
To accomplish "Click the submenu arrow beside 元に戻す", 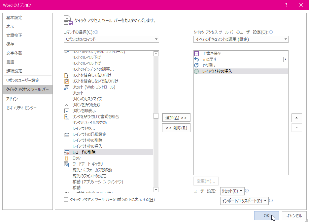I will [x=285, y=59].
